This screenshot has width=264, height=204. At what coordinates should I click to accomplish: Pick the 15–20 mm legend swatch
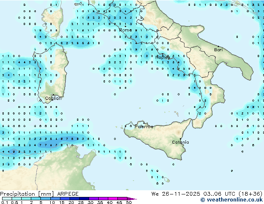coord(65,199)
